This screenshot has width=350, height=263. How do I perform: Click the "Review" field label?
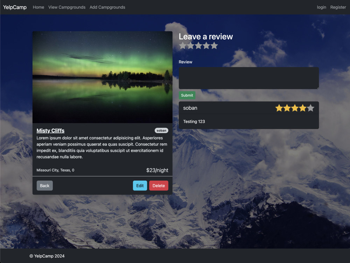coord(185,62)
